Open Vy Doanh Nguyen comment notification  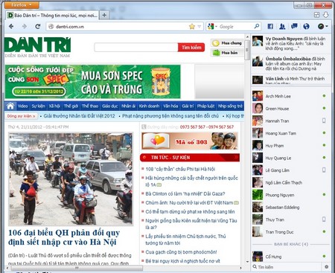[291, 44]
